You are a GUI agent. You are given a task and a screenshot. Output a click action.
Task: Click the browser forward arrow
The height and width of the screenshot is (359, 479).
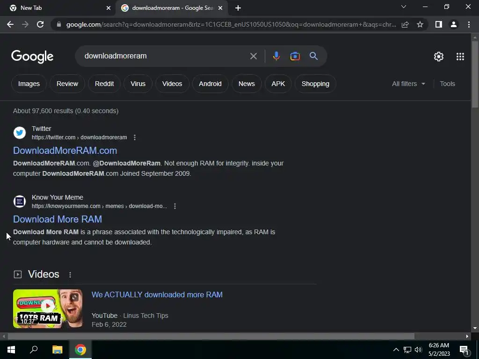(x=25, y=24)
